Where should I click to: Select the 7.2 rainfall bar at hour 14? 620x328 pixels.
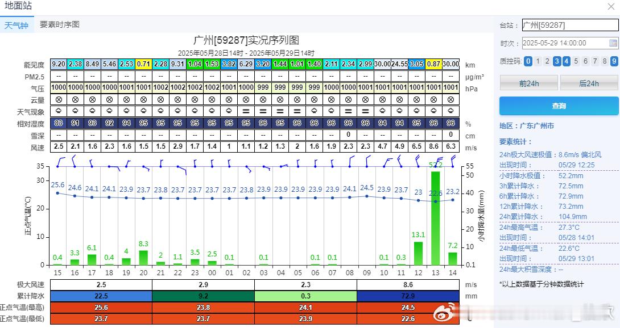pyautogui.click(x=453, y=259)
